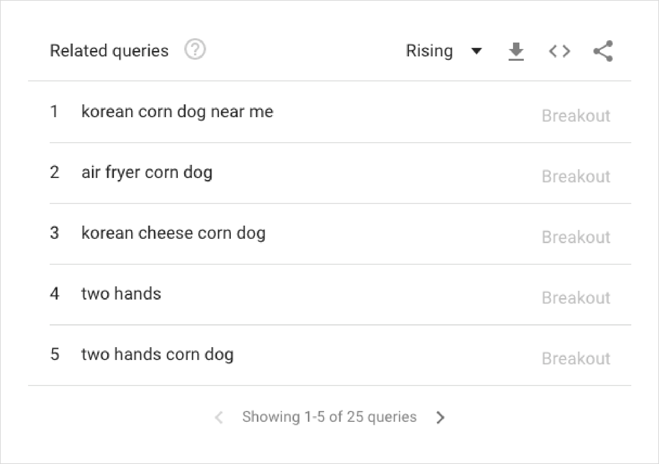Go to next page of queries

click(x=440, y=417)
